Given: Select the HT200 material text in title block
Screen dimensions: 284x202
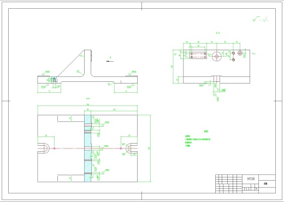Looking at the screenshot, I should click(x=251, y=179).
